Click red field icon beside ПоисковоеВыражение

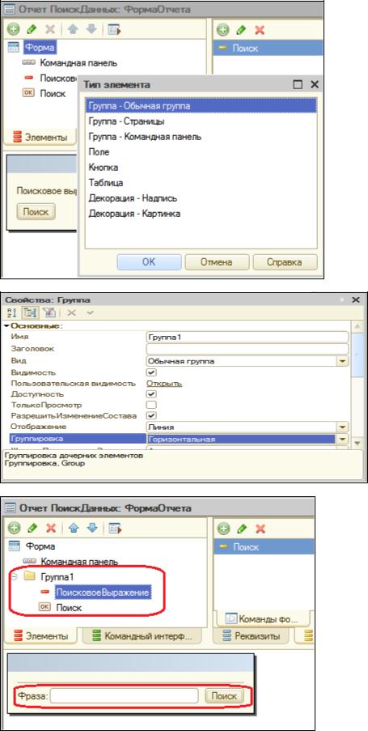click(45, 592)
